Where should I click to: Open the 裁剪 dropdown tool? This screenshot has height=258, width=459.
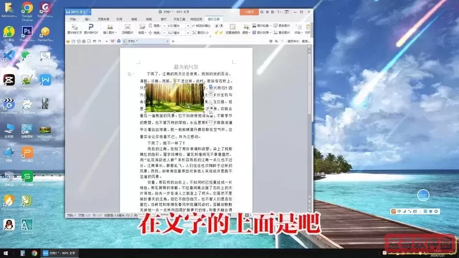(142, 29)
